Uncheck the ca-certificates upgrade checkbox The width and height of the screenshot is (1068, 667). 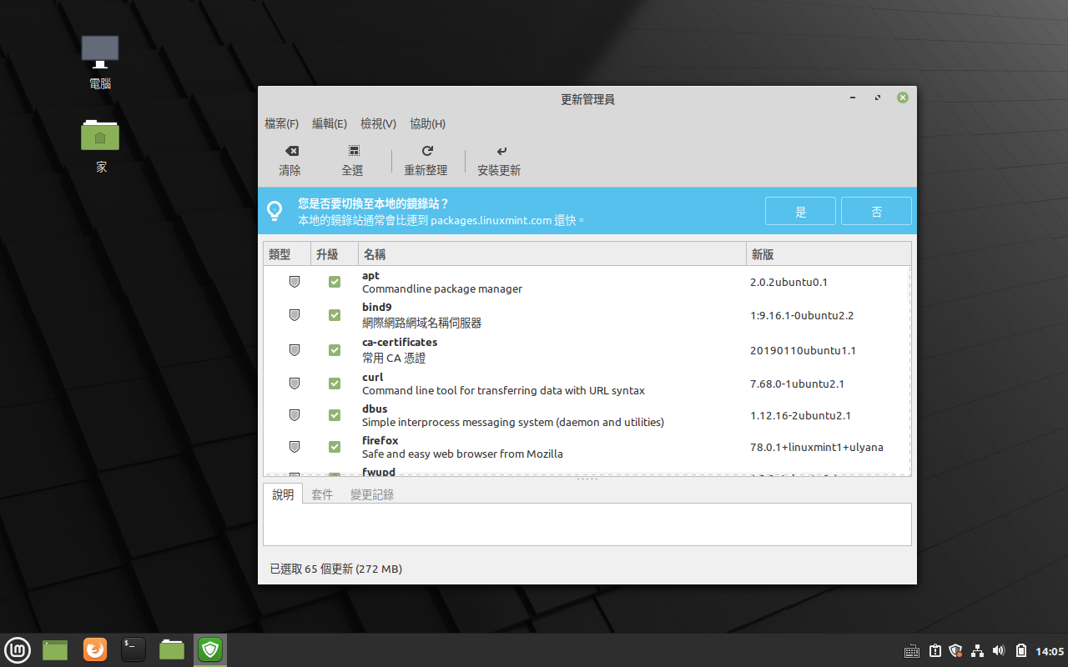pyautogui.click(x=335, y=350)
